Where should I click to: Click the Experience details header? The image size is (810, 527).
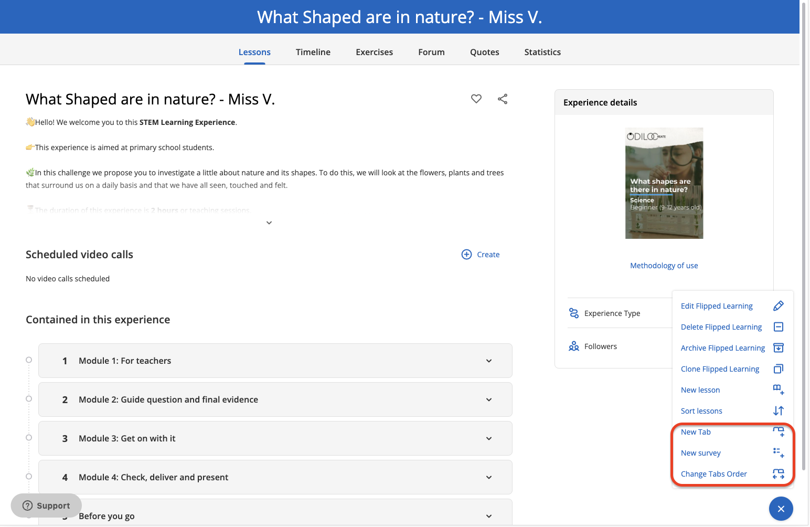(600, 102)
